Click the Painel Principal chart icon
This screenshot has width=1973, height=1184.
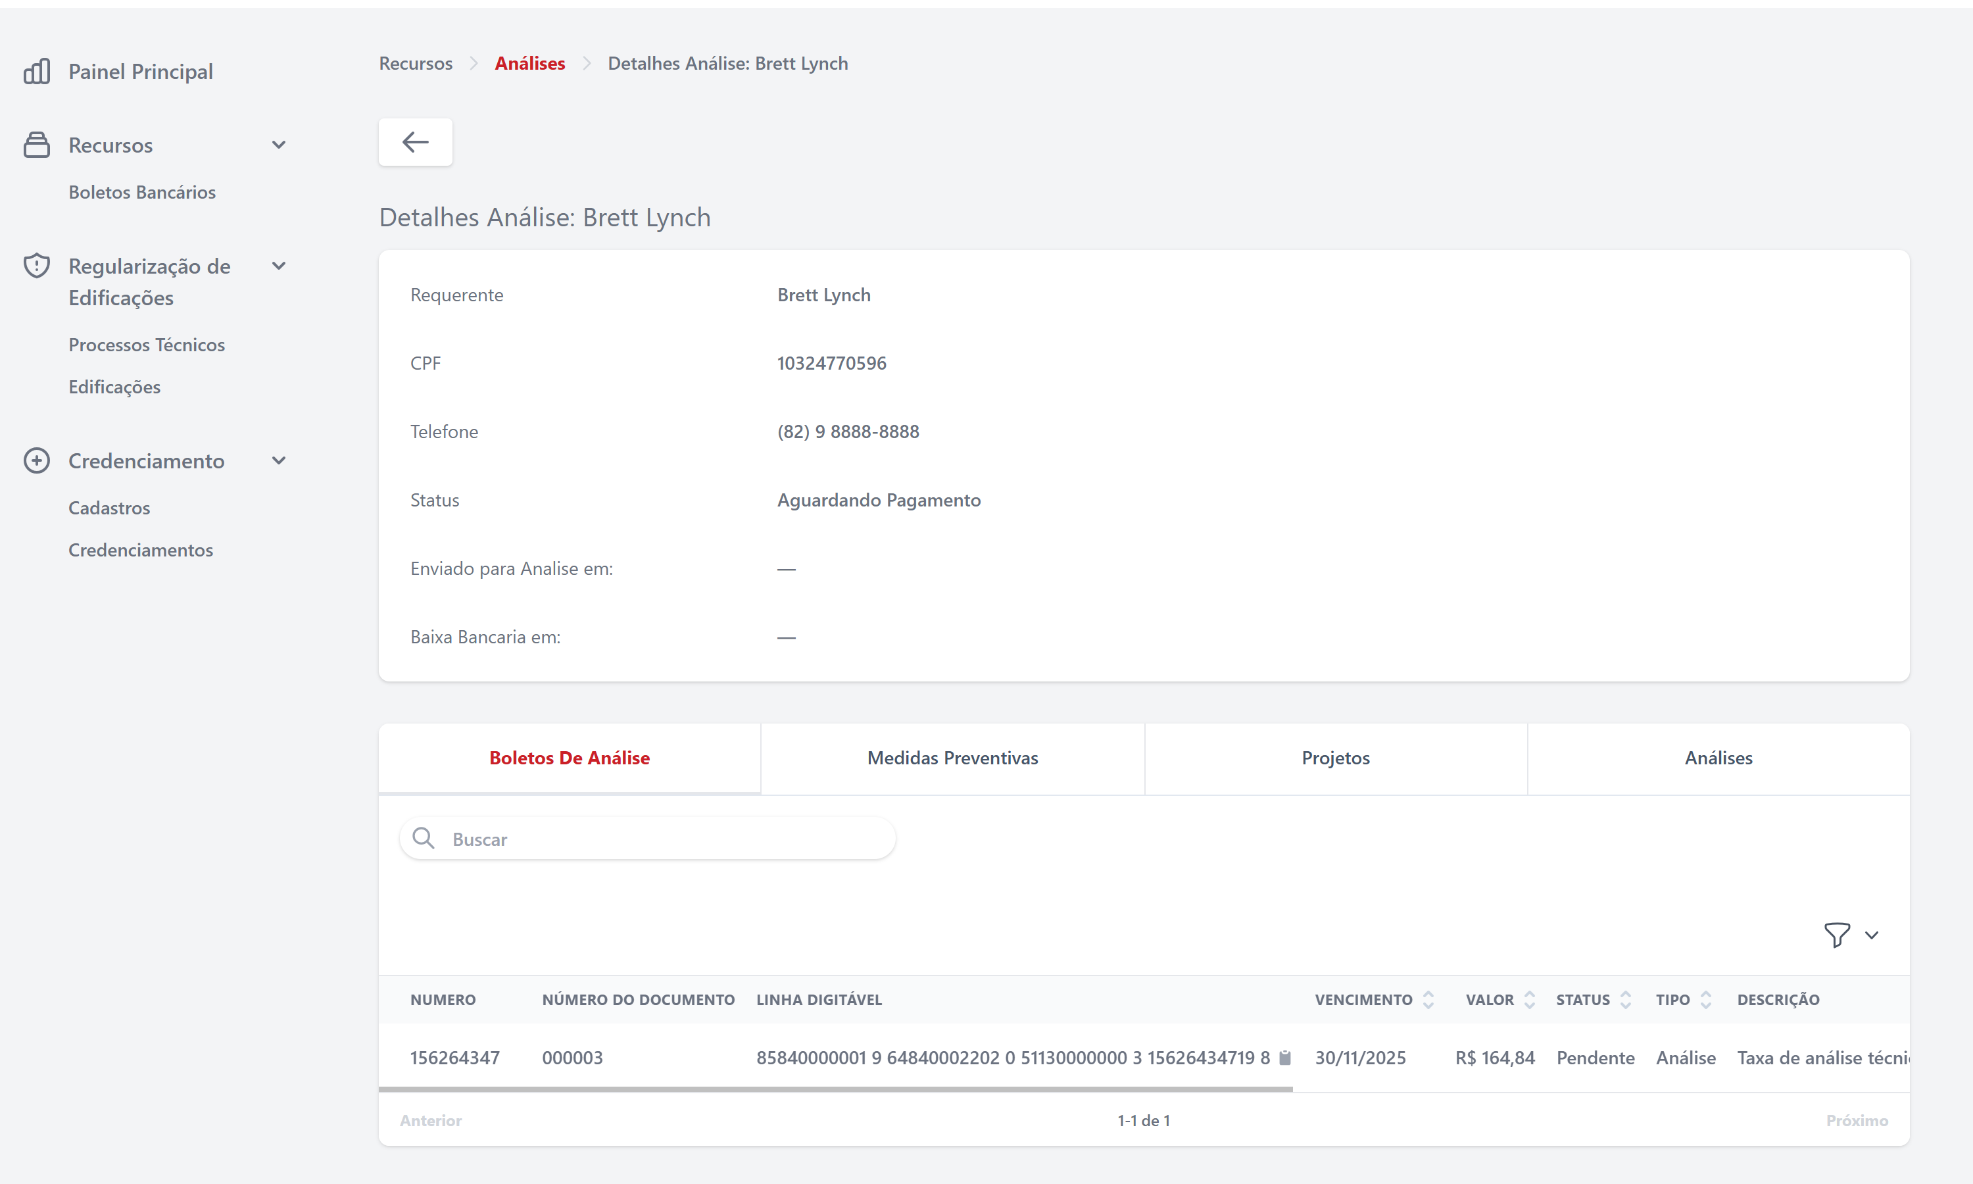[x=37, y=71]
